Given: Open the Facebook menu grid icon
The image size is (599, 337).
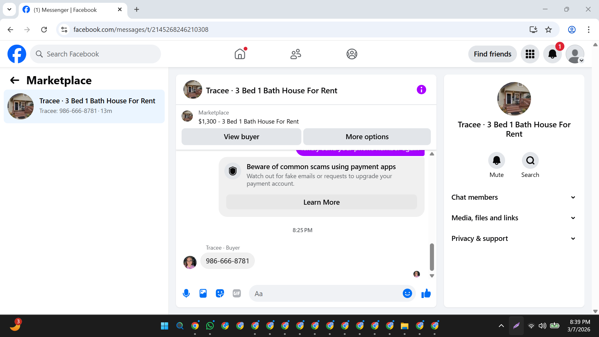Looking at the screenshot, I should (x=530, y=54).
